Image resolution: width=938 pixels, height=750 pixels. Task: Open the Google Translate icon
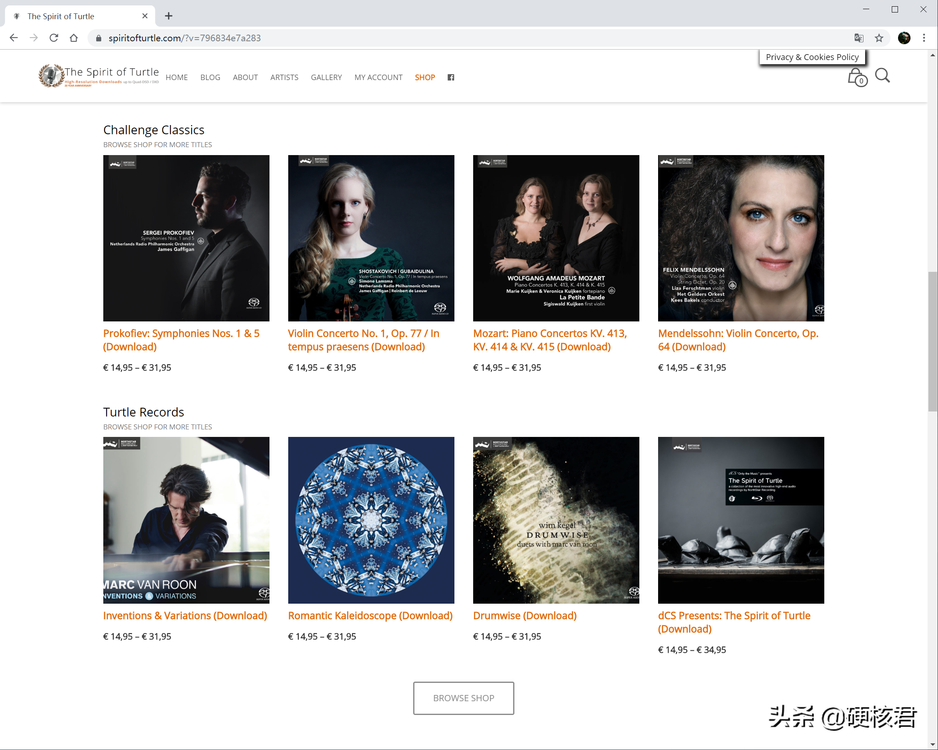858,38
